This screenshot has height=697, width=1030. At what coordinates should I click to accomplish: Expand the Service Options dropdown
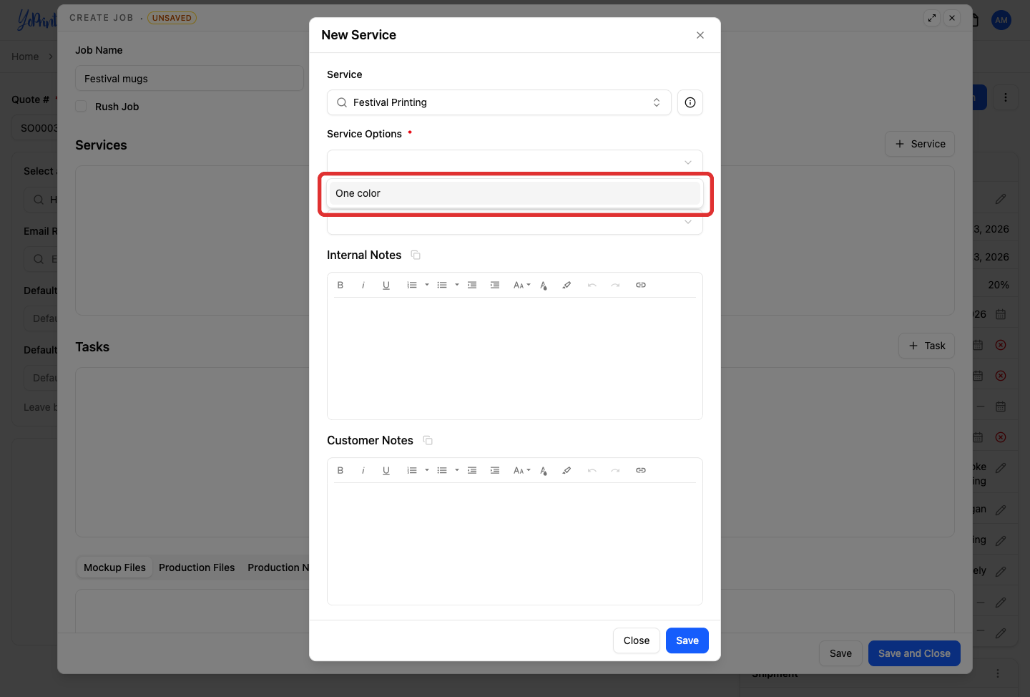(515, 162)
